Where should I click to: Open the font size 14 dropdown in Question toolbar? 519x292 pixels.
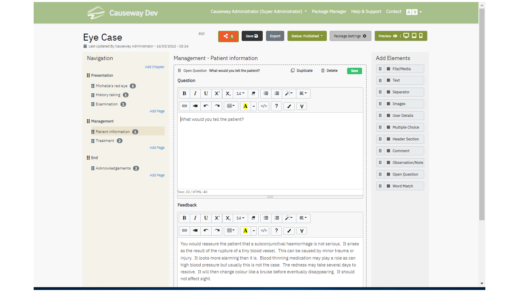pos(240,93)
